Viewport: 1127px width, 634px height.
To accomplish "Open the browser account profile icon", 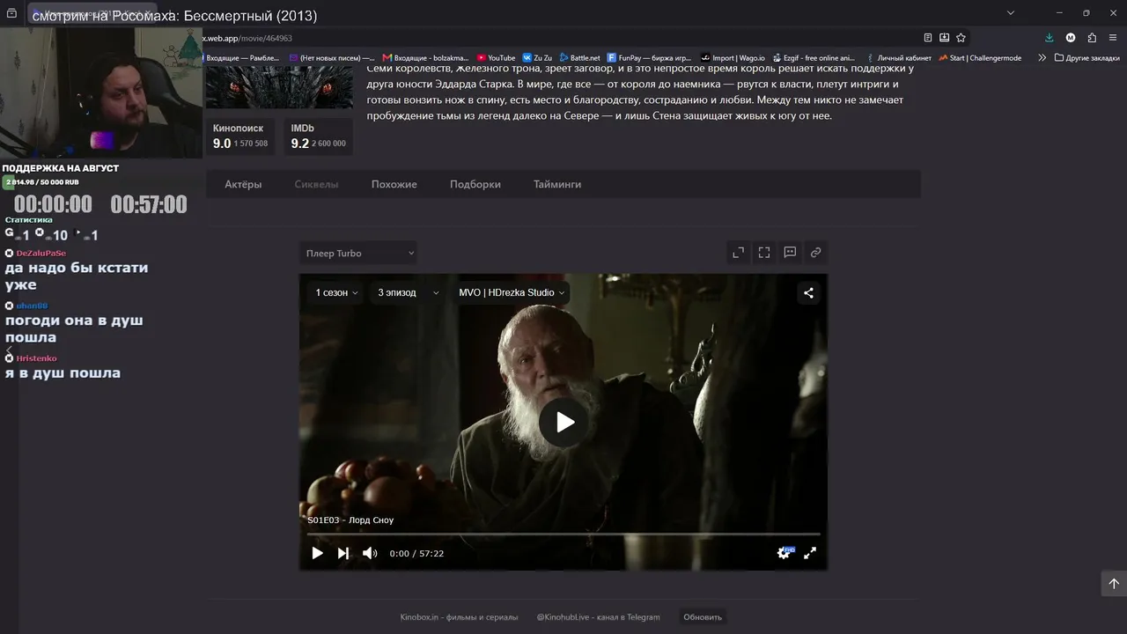I will click(x=1071, y=38).
